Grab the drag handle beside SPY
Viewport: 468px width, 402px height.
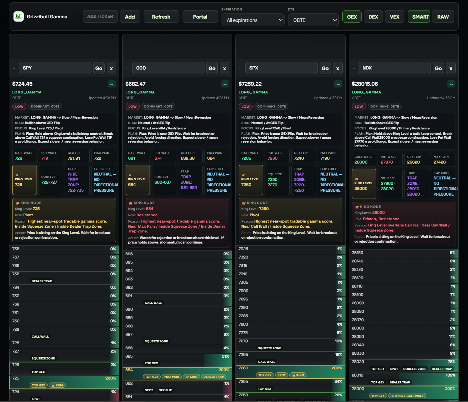click(x=14, y=68)
